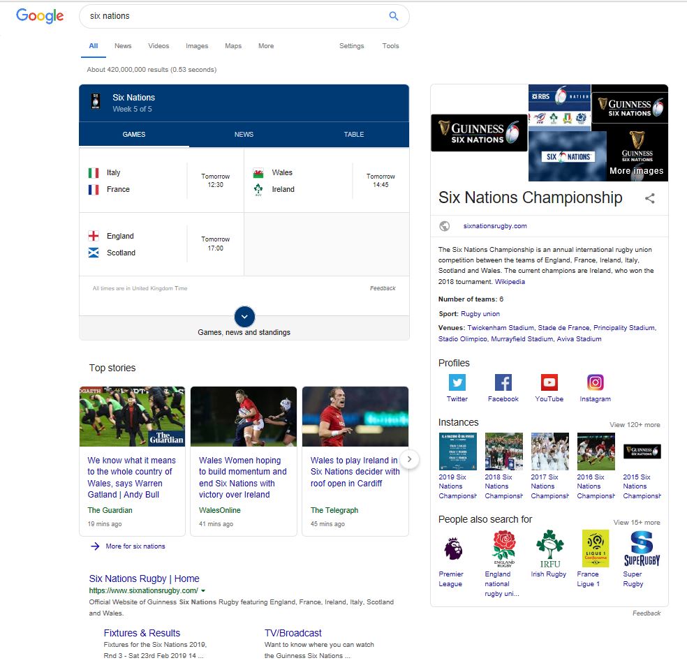Open the Settings menu
This screenshot has width=687, height=672.
(x=351, y=46)
